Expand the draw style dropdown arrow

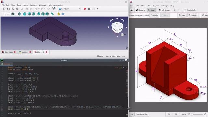(x=16, y=14)
